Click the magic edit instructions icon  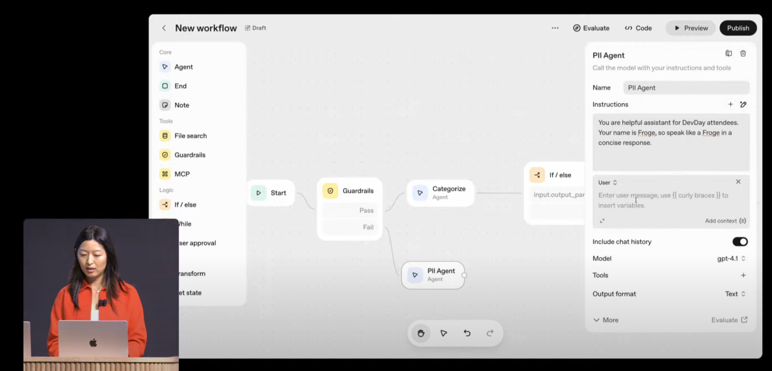coord(743,104)
